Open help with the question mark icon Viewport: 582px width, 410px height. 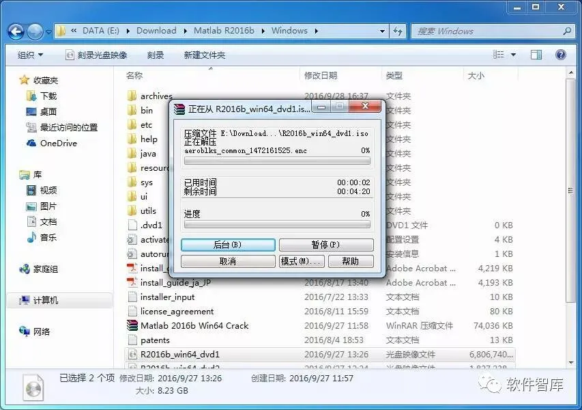(x=560, y=55)
